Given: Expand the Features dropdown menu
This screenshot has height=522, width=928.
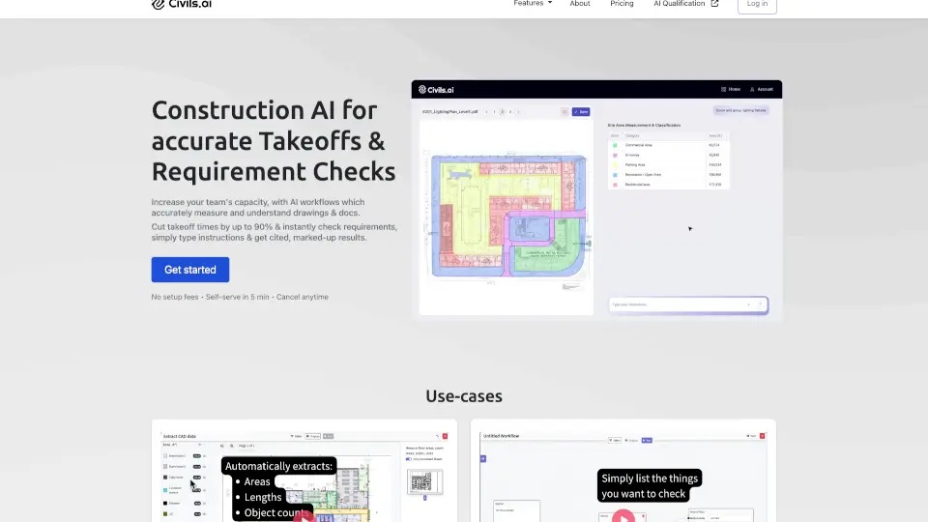Looking at the screenshot, I should pyautogui.click(x=533, y=4).
